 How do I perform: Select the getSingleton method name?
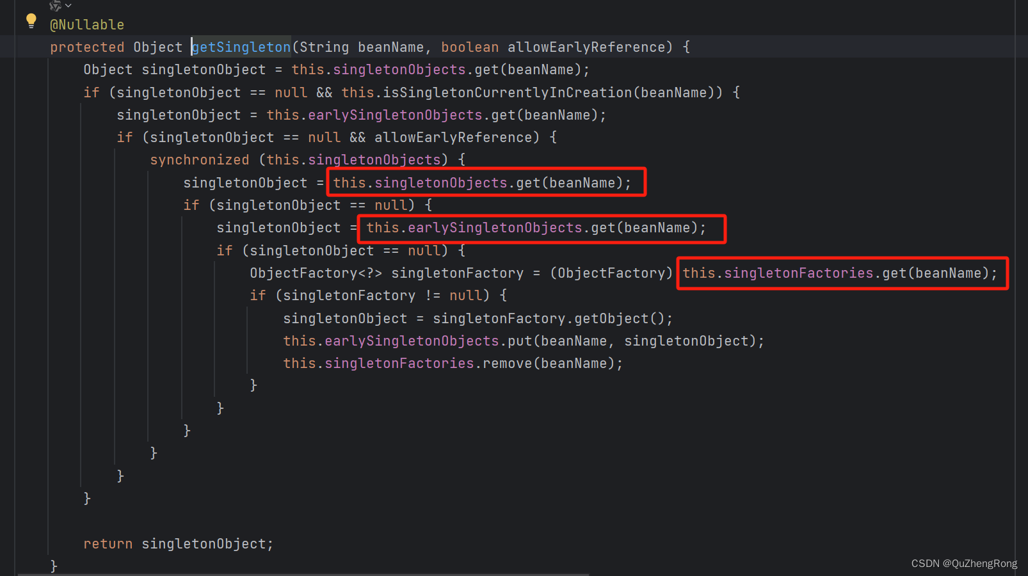tap(241, 47)
